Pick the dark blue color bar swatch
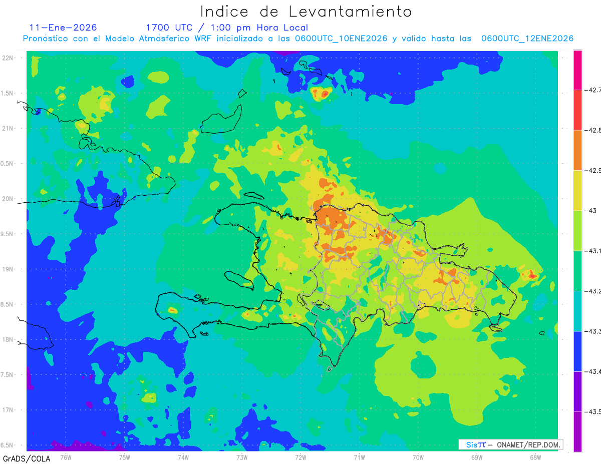601x464 pixels. point(577,351)
